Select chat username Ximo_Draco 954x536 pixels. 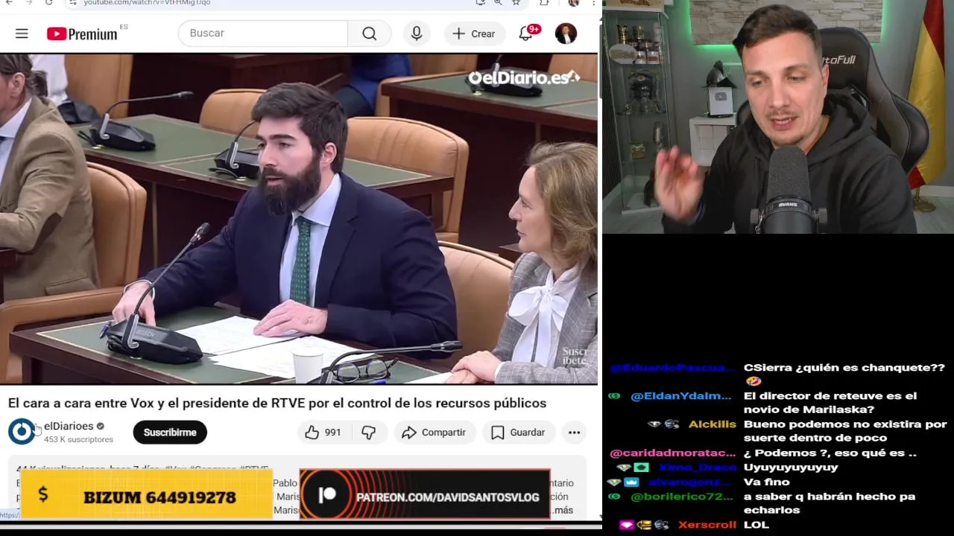click(x=697, y=468)
